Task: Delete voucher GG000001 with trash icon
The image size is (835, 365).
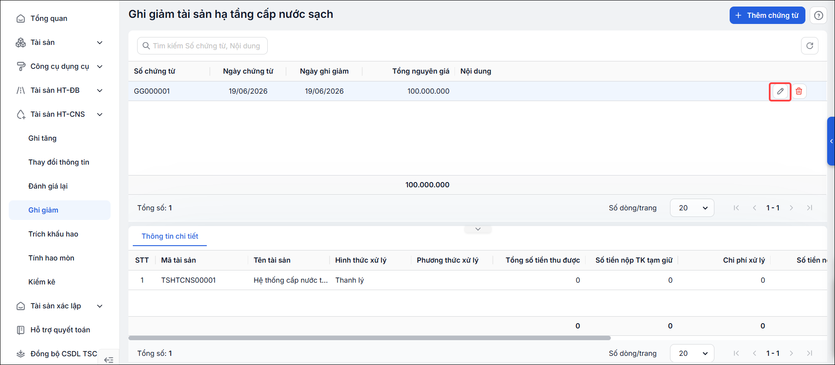Action: coord(799,91)
